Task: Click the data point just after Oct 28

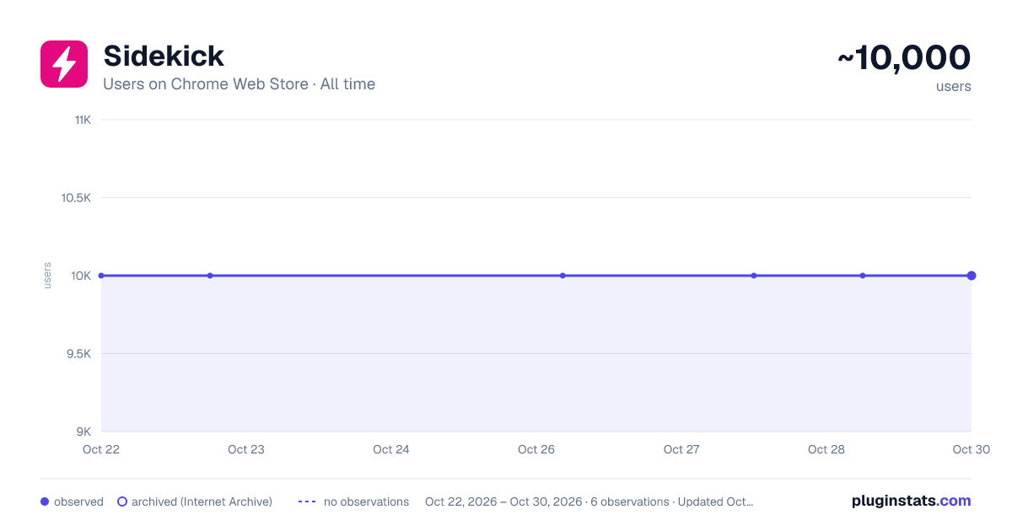Action: [x=863, y=276]
